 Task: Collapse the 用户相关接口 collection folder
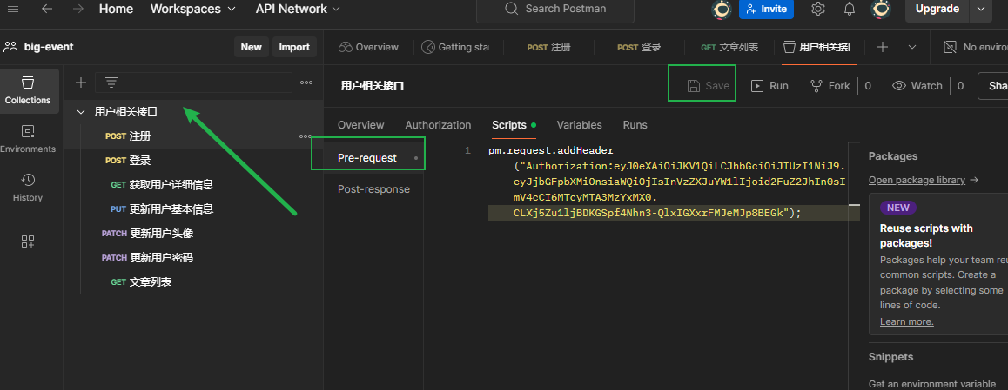tap(81, 112)
